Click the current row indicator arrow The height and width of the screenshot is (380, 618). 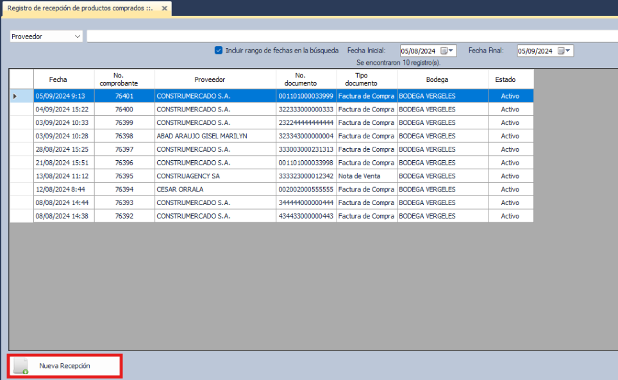coord(15,96)
